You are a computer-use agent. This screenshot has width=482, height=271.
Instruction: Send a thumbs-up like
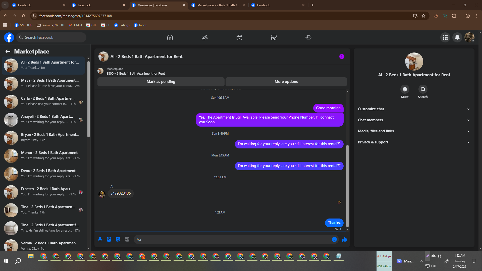[x=344, y=239]
